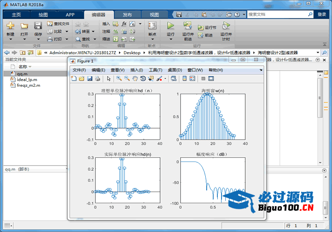Click the Compare (比较) tool
The width and height of the screenshot is (332, 232).
coord(55,31)
